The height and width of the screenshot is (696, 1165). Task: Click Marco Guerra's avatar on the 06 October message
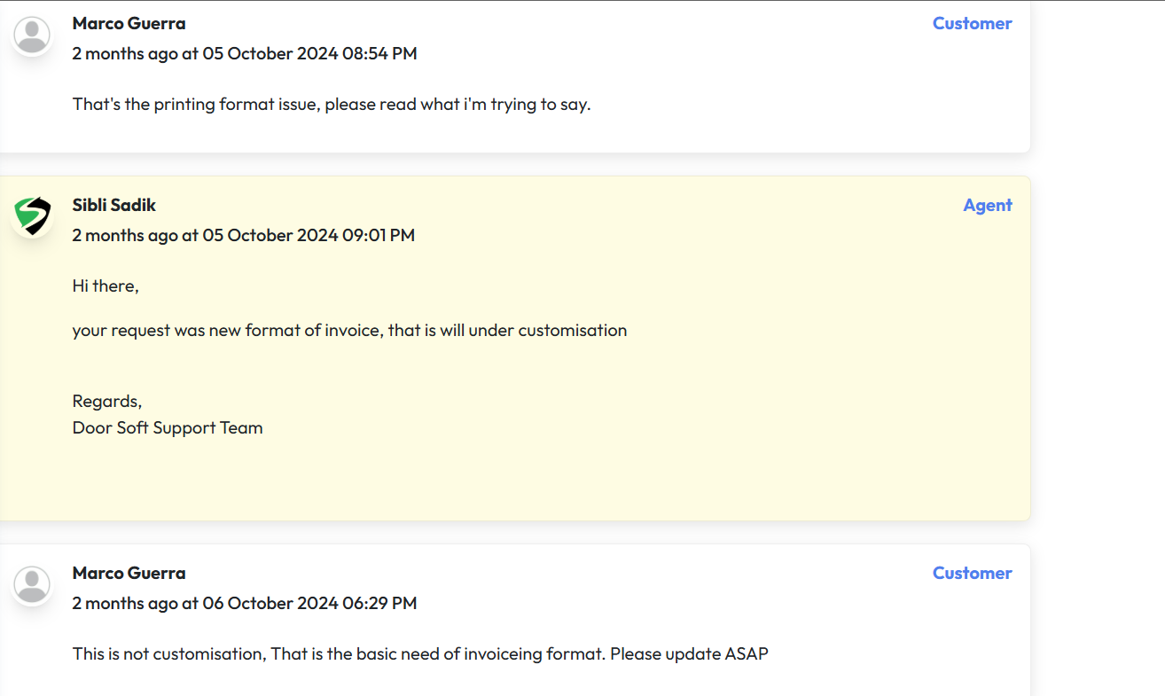click(33, 585)
